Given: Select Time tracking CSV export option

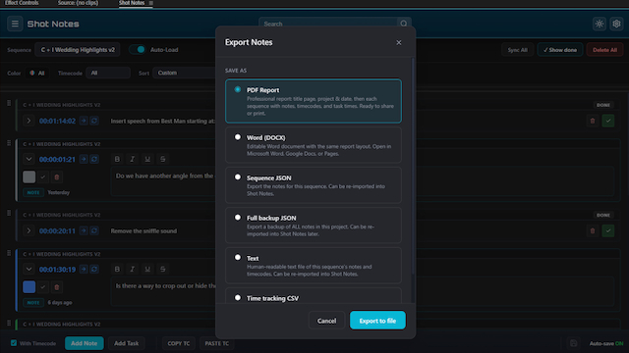Looking at the screenshot, I should 314,296.
